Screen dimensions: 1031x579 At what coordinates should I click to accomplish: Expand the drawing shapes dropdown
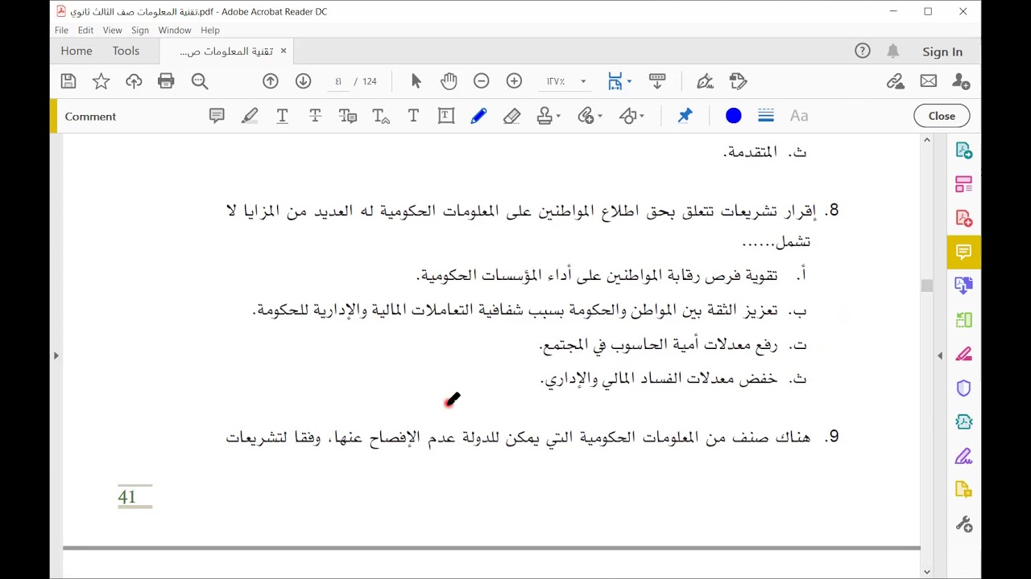click(x=641, y=117)
